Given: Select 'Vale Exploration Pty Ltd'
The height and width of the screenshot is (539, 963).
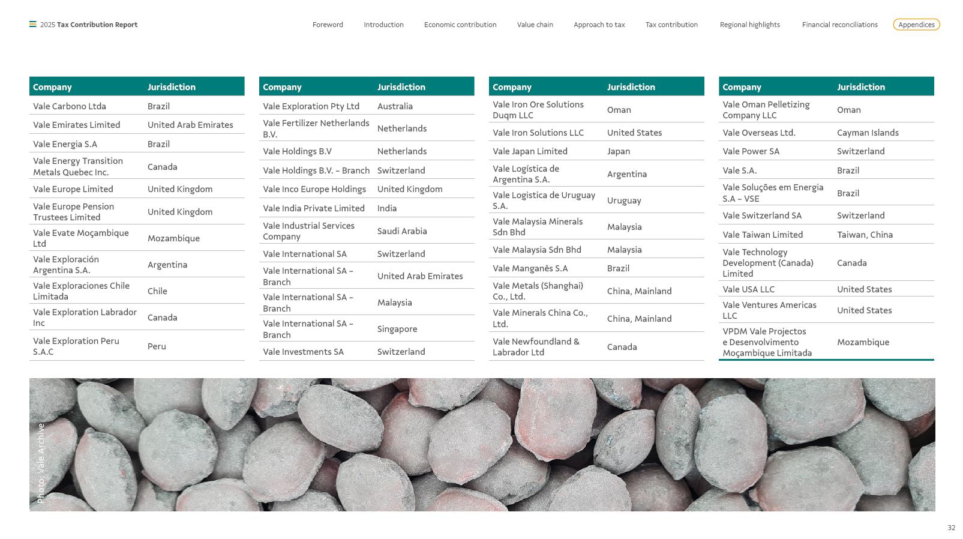Looking at the screenshot, I should (311, 106).
